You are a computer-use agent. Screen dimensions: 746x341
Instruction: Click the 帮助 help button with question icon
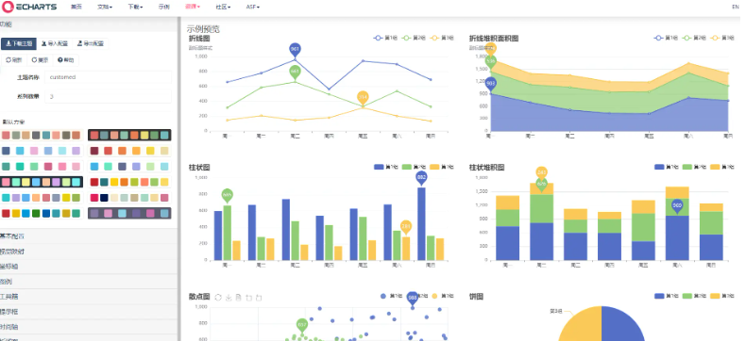(x=66, y=59)
